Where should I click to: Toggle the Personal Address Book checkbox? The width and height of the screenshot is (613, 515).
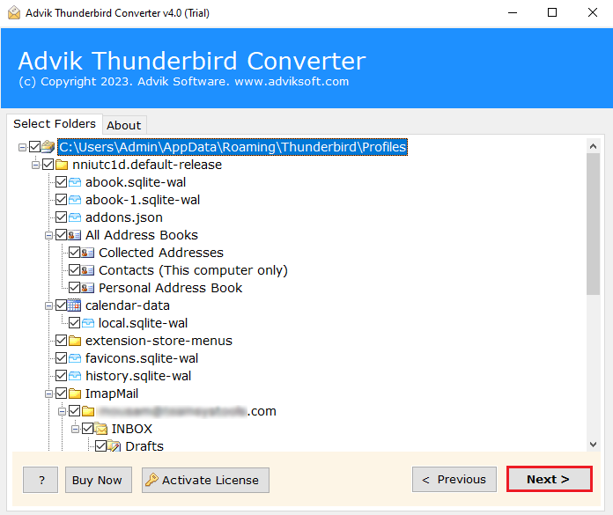pos(74,288)
